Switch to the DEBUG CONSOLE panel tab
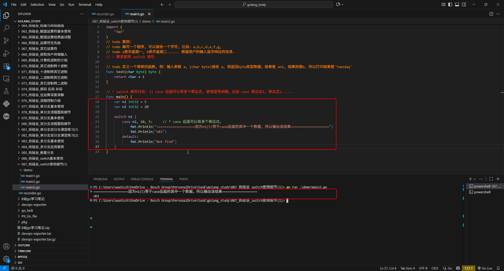Image resolution: width=504 pixels, height=271 pixels. click(142, 179)
